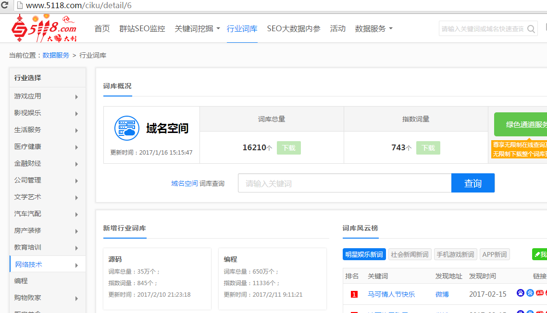
Task: Switch to the 社会新闻新词 tab
Action: point(410,254)
